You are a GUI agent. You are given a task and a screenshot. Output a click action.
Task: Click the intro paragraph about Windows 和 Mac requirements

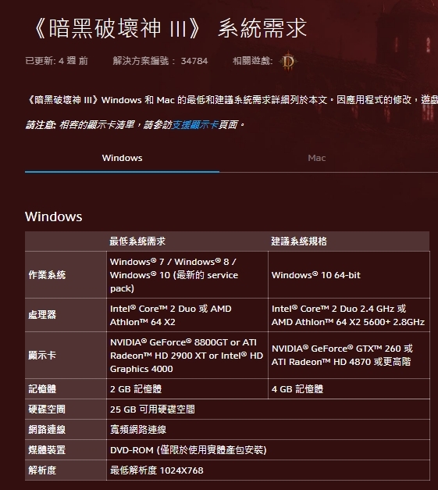[x=232, y=100]
